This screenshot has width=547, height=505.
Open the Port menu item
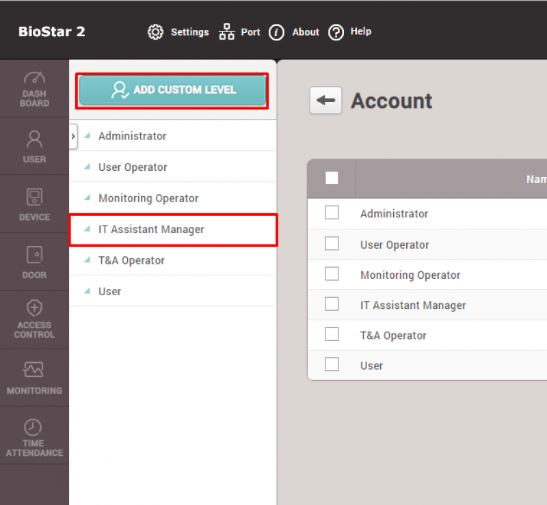pos(239,32)
